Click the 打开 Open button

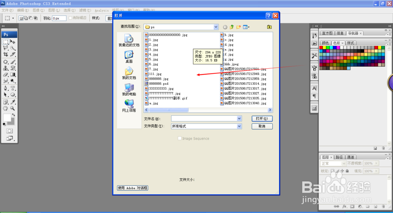[x=262, y=118]
